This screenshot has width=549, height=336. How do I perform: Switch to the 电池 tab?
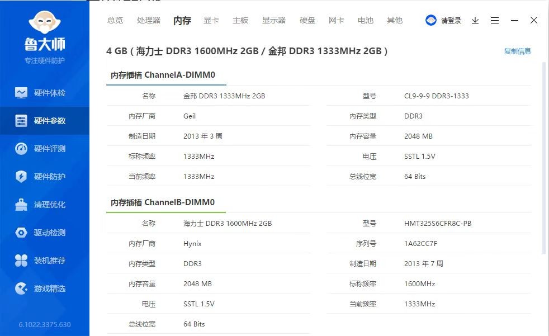pos(366,20)
